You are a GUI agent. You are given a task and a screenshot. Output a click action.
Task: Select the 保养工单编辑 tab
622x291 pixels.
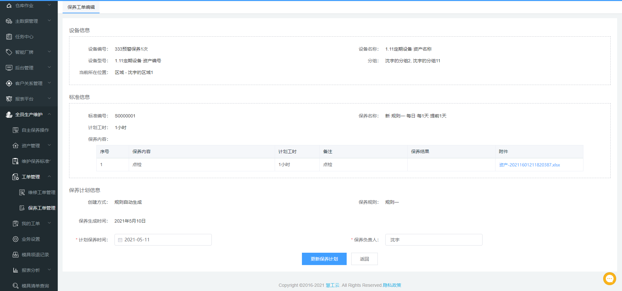[81, 7]
